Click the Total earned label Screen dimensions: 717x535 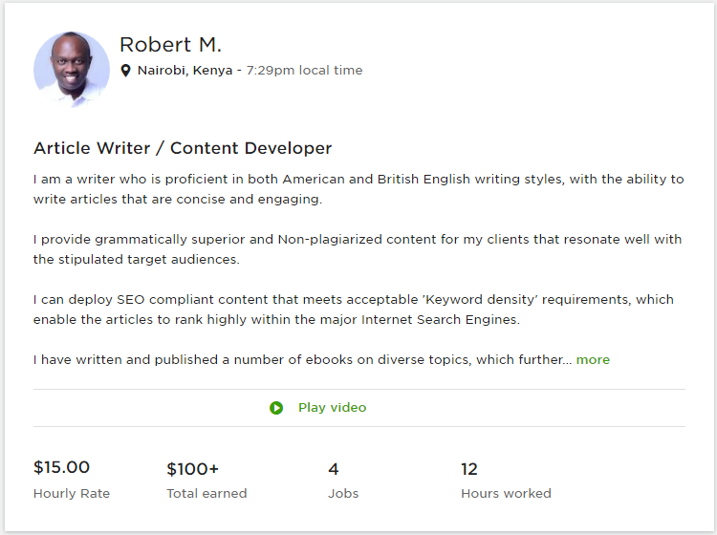coord(206,494)
